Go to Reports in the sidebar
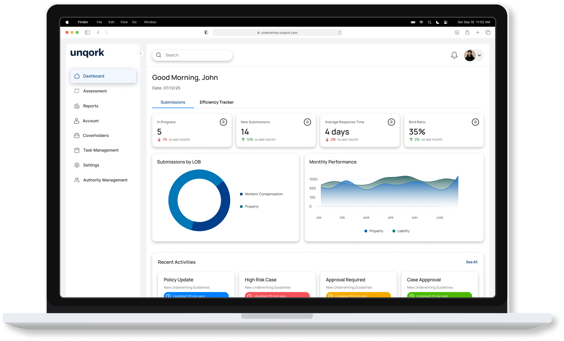 91,106
